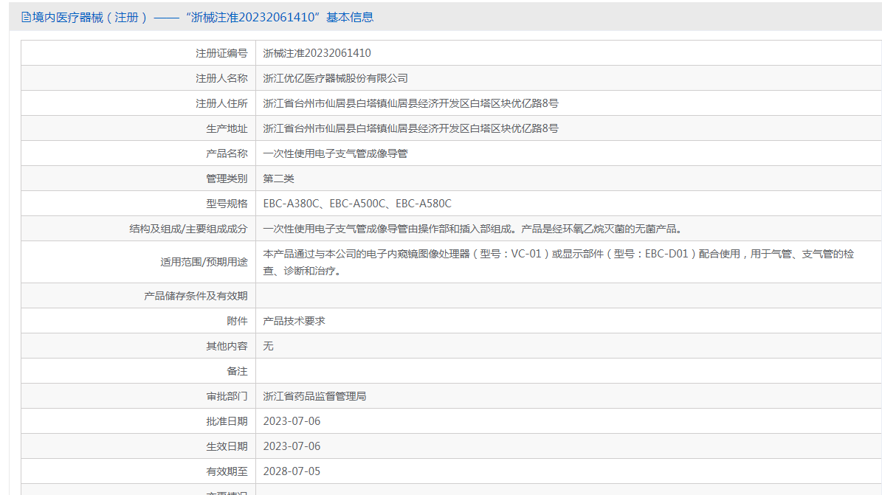Click the 附件 row label
The height and width of the screenshot is (495, 882).
[238, 321]
